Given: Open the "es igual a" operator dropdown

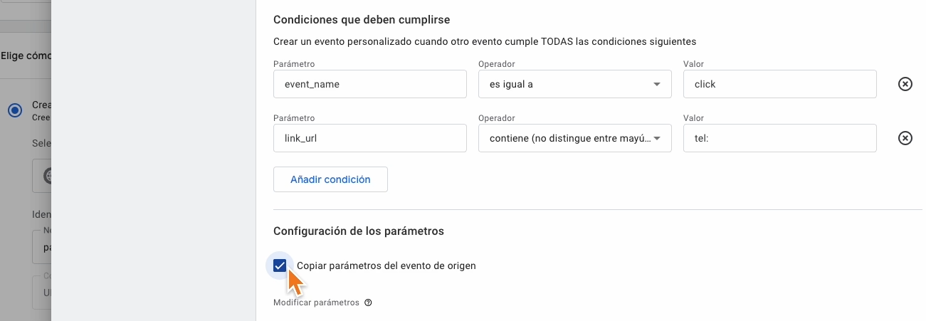Looking at the screenshot, I should (x=575, y=84).
